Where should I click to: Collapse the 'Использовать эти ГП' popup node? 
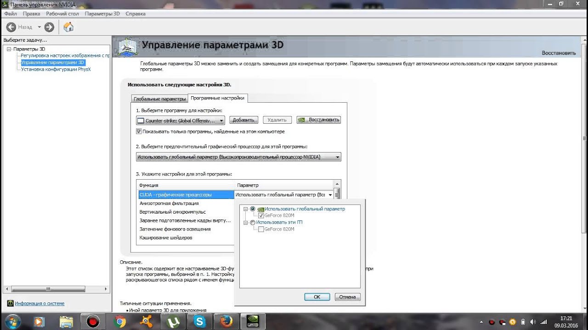click(246, 222)
